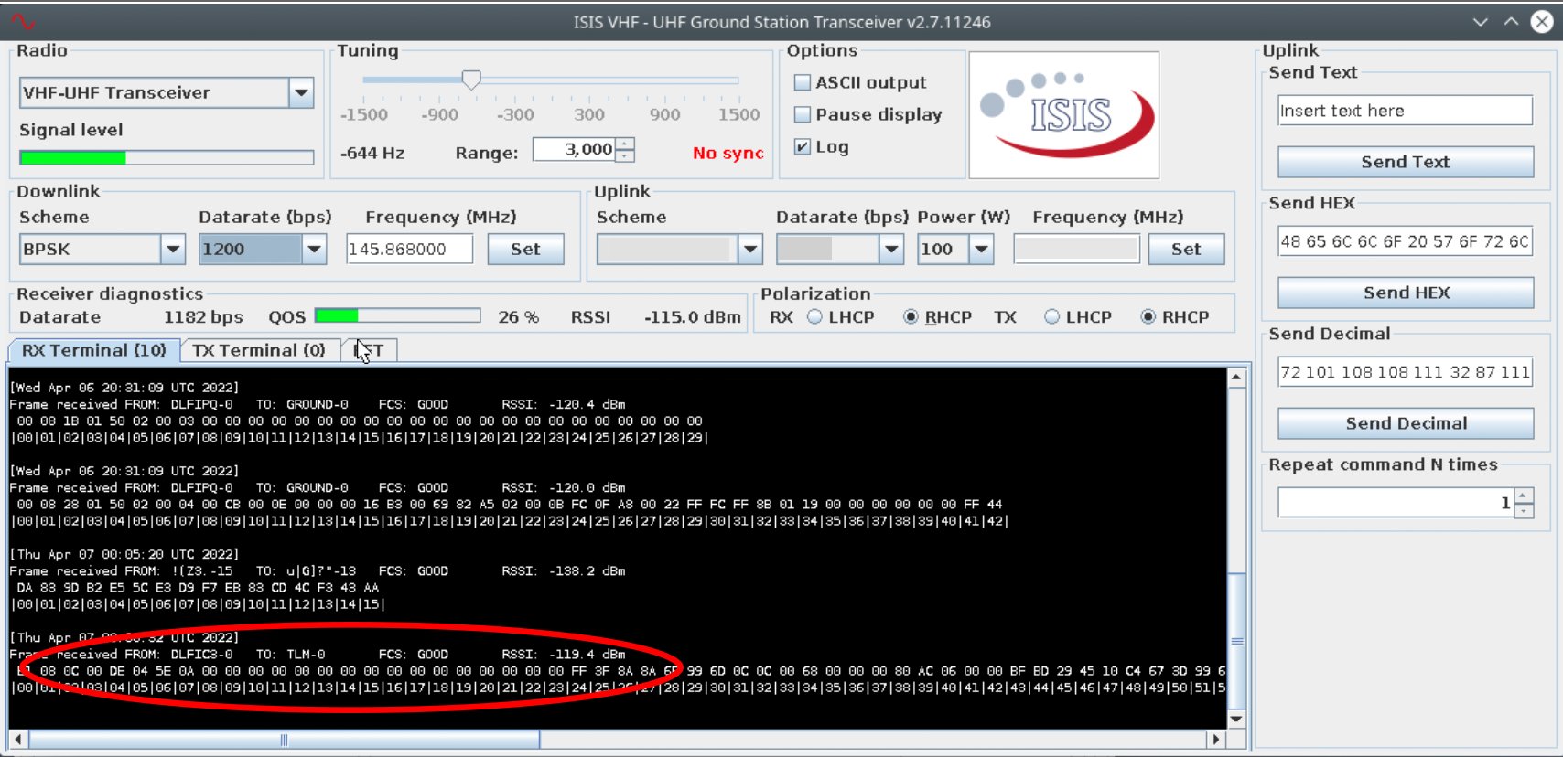Click the vertical scrollbar thumb in terminal
This screenshot has width=1563, height=757.
click(1236, 640)
